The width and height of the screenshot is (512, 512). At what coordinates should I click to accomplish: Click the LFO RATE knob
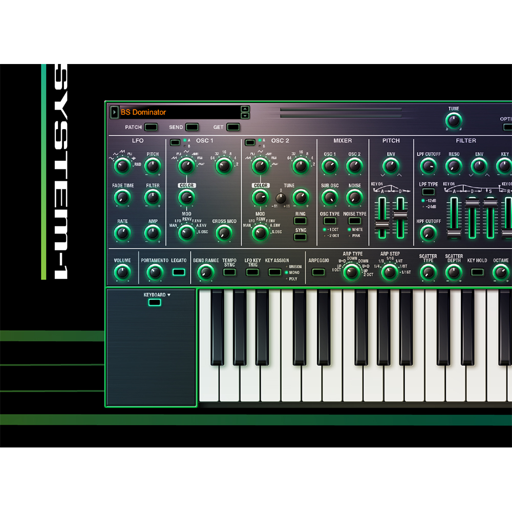[x=122, y=233]
